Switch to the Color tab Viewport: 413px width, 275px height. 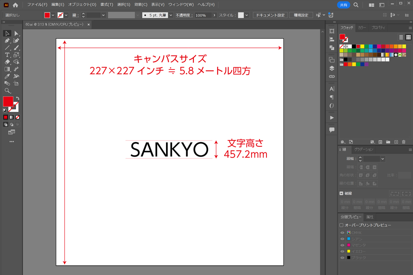[362, 27]
